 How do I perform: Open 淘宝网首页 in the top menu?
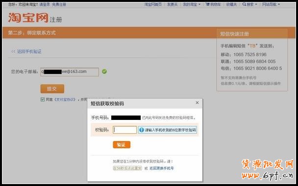tap(153, 4)
